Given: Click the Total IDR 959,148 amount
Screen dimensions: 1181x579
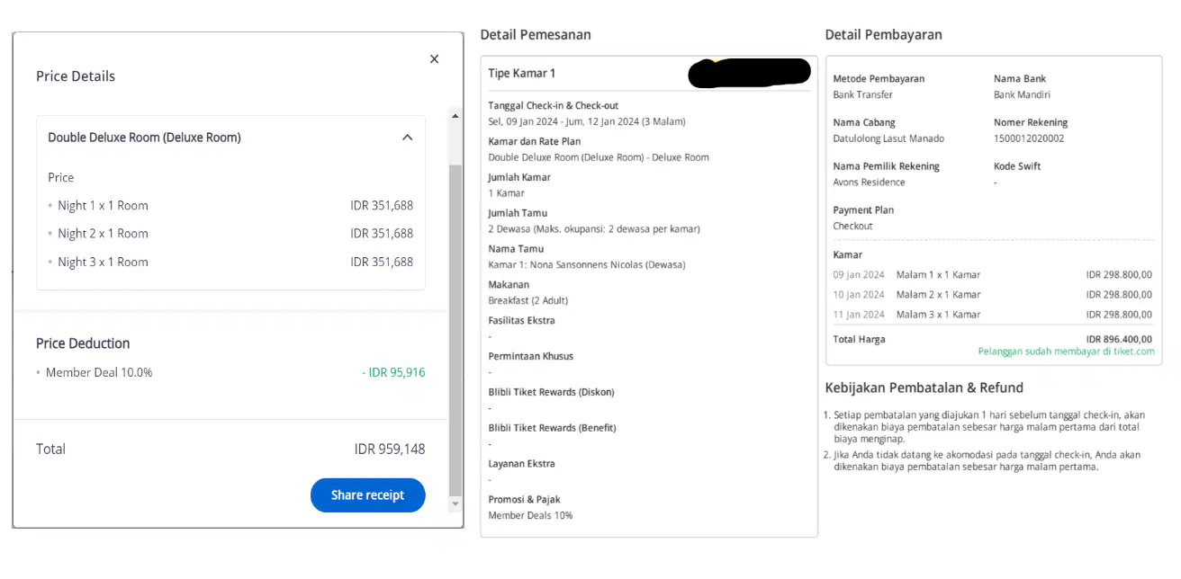Looking at the screenshot, I should point(390,450).
